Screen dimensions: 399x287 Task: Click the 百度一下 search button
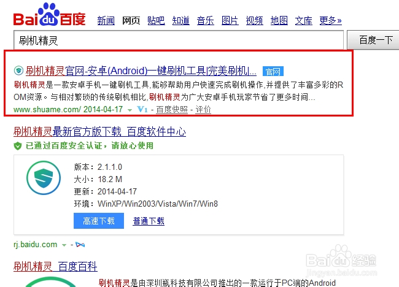pos(374,40)
